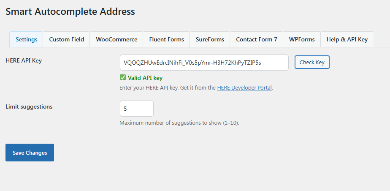
Task: Click the Valid API key status text
Action: coord(145,78)
